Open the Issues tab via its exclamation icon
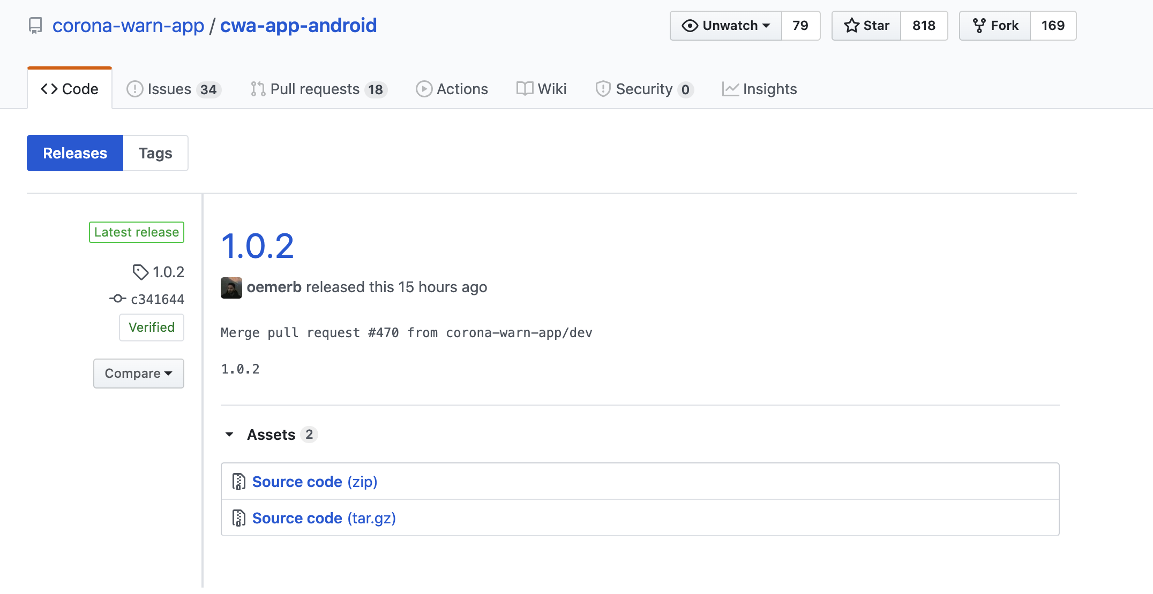The width and height of the screenshot is (1153, 594). coord(135,89)
